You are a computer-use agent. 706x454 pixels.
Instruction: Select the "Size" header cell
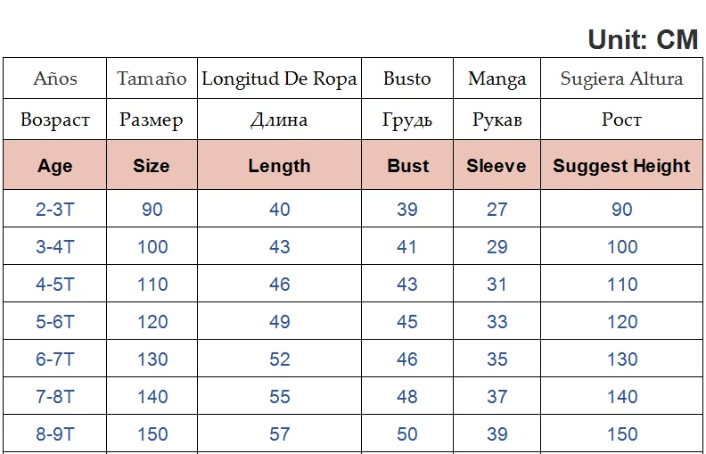(x=152, y=166)
